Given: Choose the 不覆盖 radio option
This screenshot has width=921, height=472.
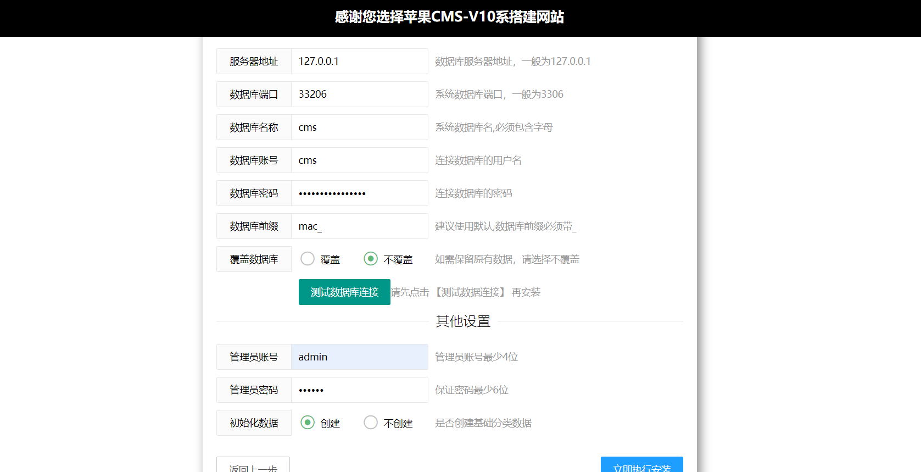Looking at the screenshot, I should click(x=371, y=259).
